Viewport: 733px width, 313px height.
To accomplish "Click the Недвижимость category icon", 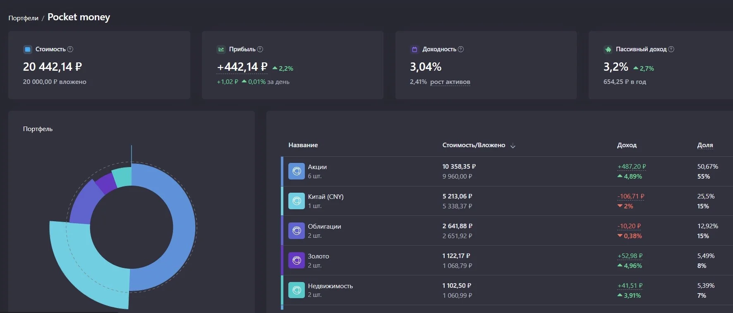I will (297, 290).
